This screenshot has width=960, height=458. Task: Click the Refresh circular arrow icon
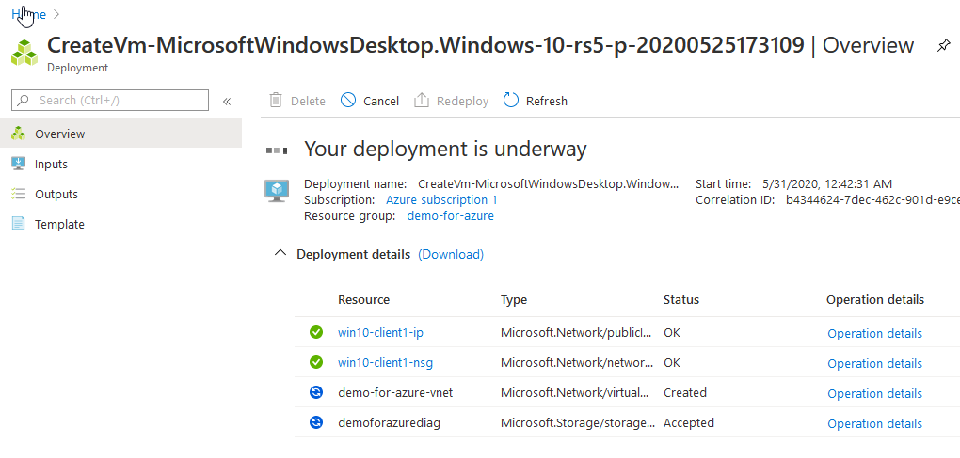pyautogui.click(x=511, y=100)
